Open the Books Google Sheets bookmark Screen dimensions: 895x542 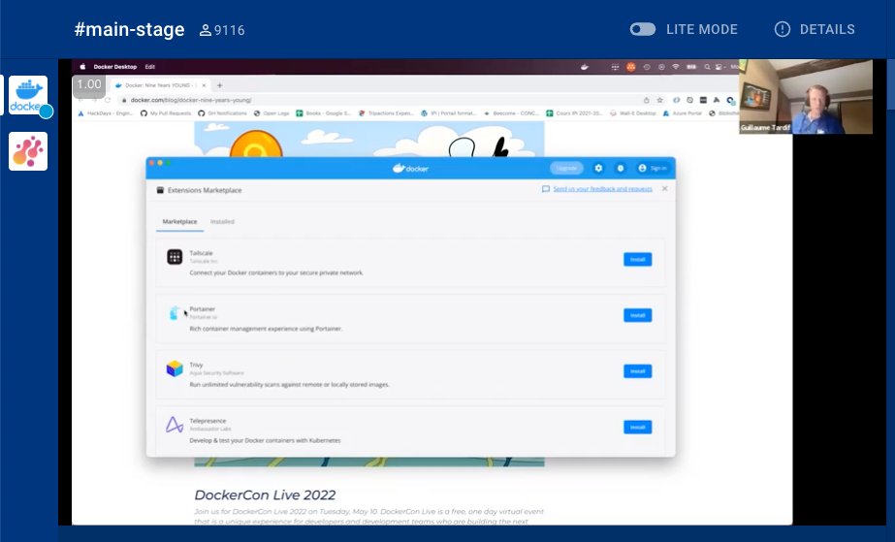coord(323,113)
